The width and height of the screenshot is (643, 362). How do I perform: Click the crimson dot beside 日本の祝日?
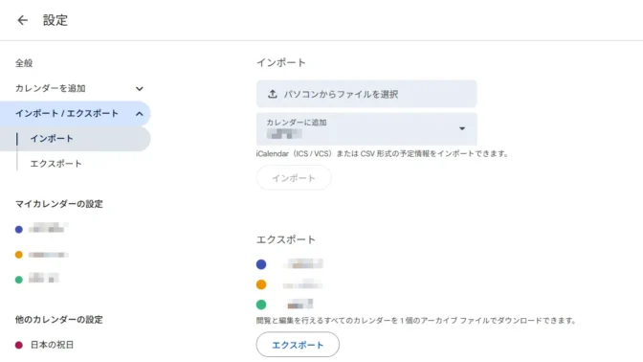pos(19,345)
